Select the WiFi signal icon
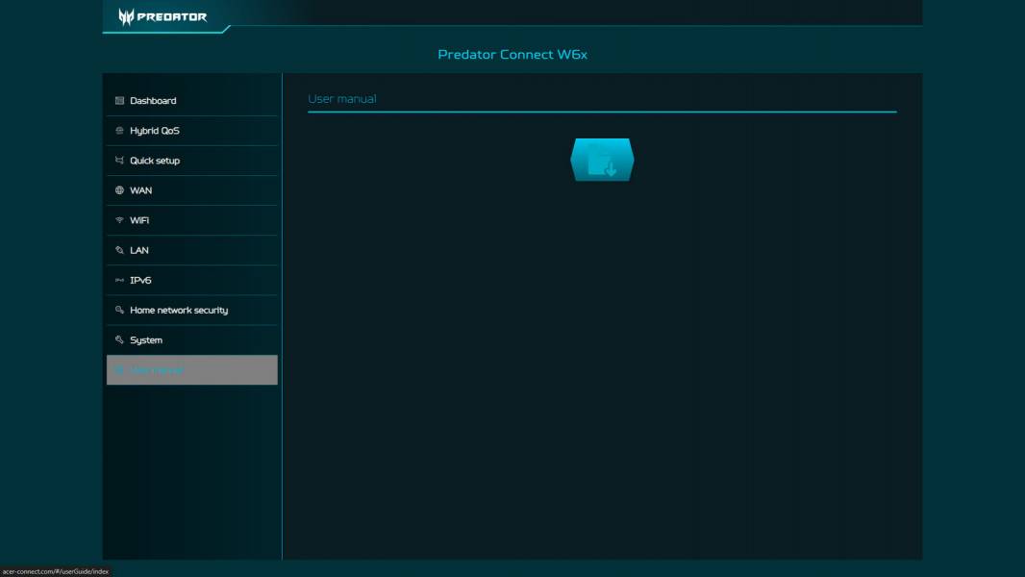Viewport: 1025px width, 577px height. 120,219
